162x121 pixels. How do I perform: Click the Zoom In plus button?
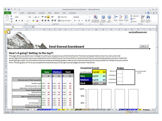point(155,112)
